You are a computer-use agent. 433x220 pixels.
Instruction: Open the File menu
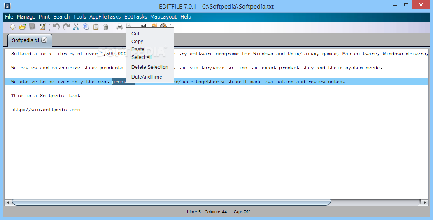pos(9,17)
